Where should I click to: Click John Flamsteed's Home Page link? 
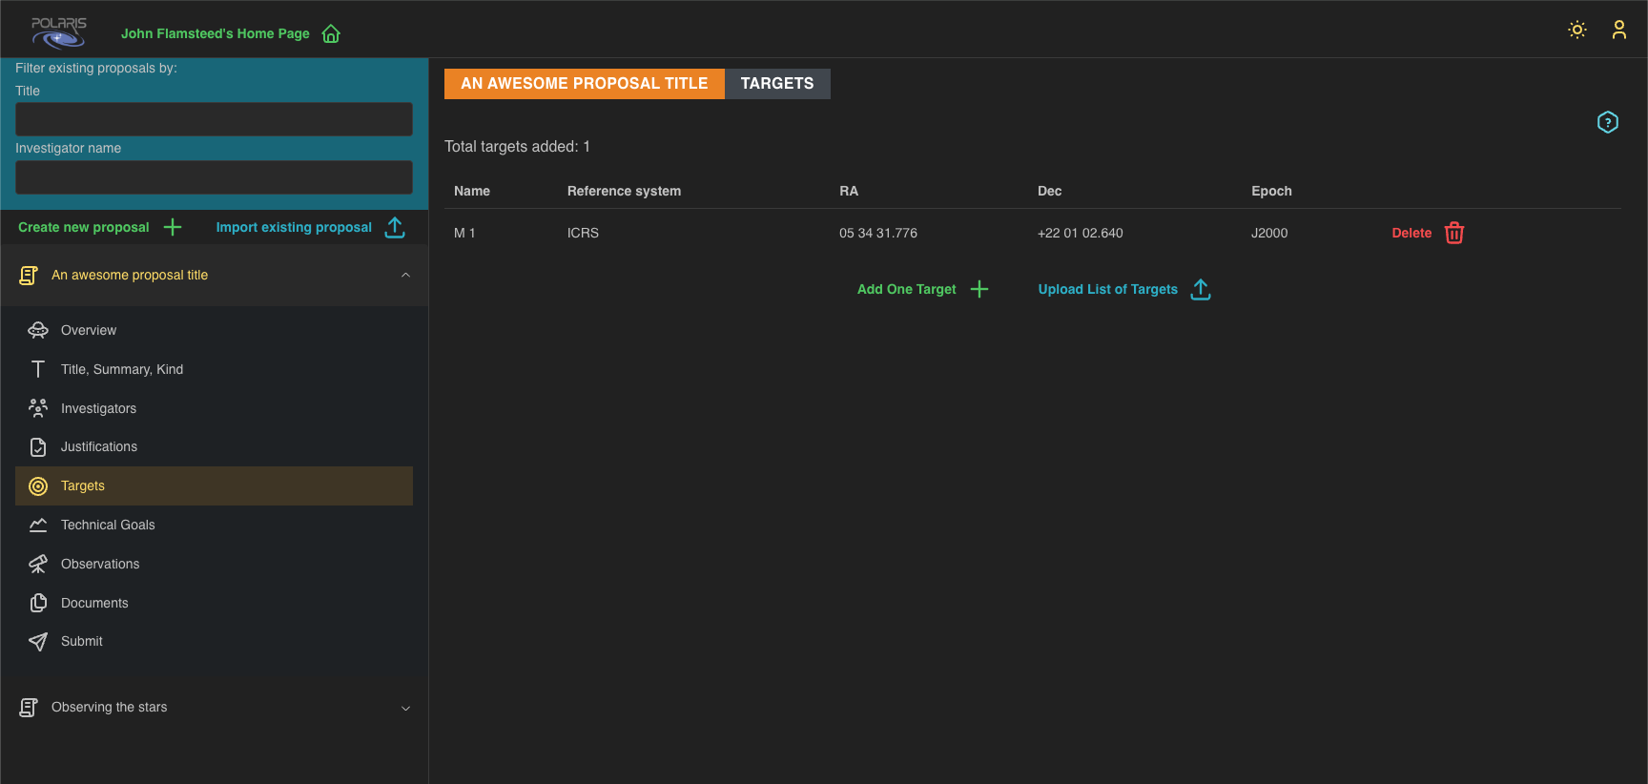(x=215, y=33)
